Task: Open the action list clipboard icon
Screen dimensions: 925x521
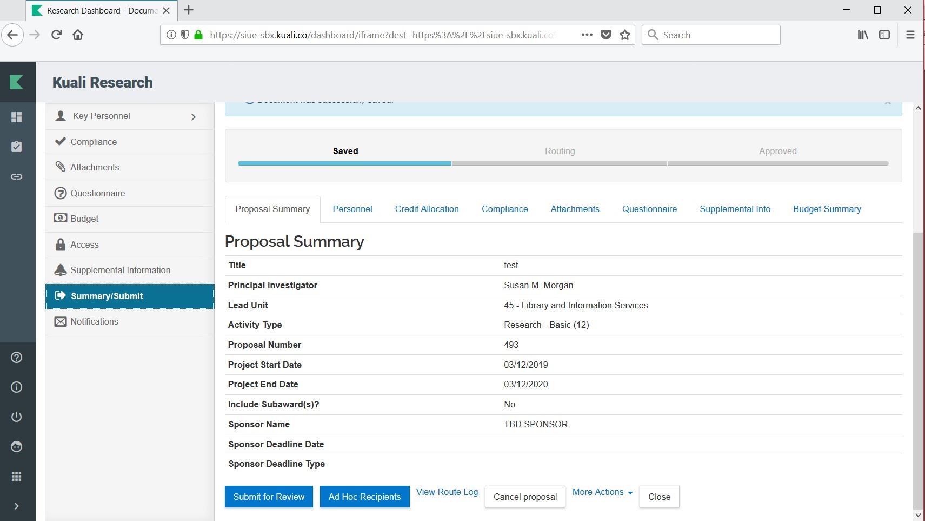Action: click(17, 147)
